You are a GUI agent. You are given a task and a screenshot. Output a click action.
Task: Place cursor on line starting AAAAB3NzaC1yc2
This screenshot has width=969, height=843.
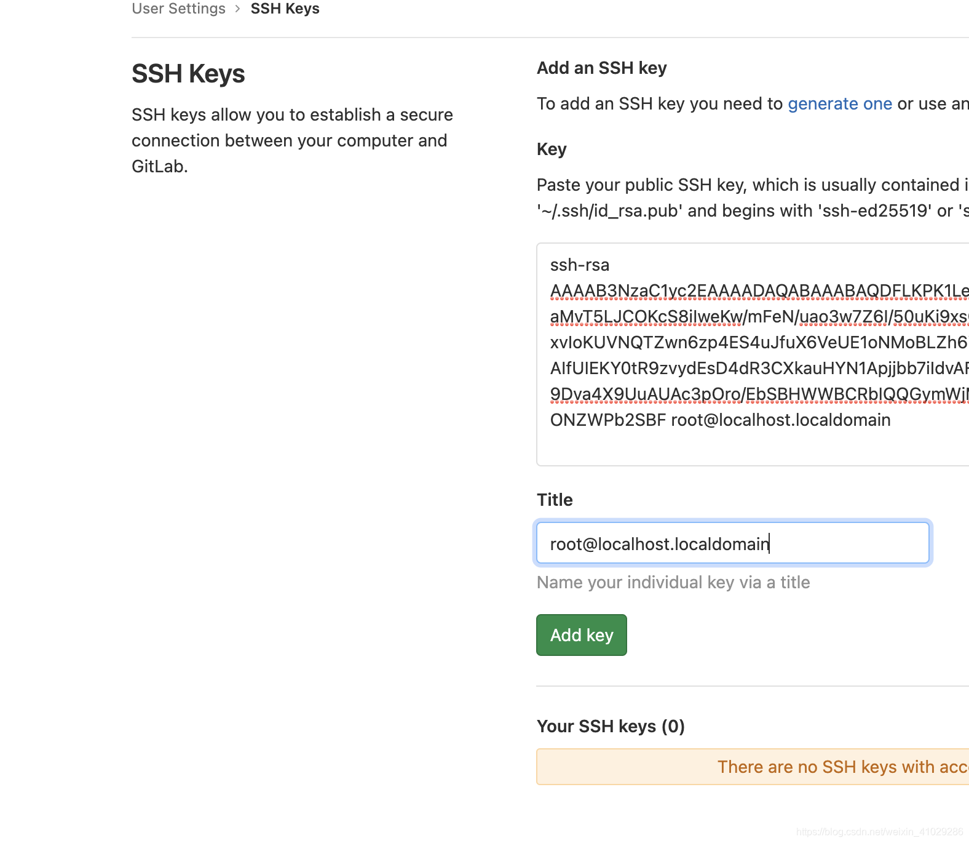point(759,290)
